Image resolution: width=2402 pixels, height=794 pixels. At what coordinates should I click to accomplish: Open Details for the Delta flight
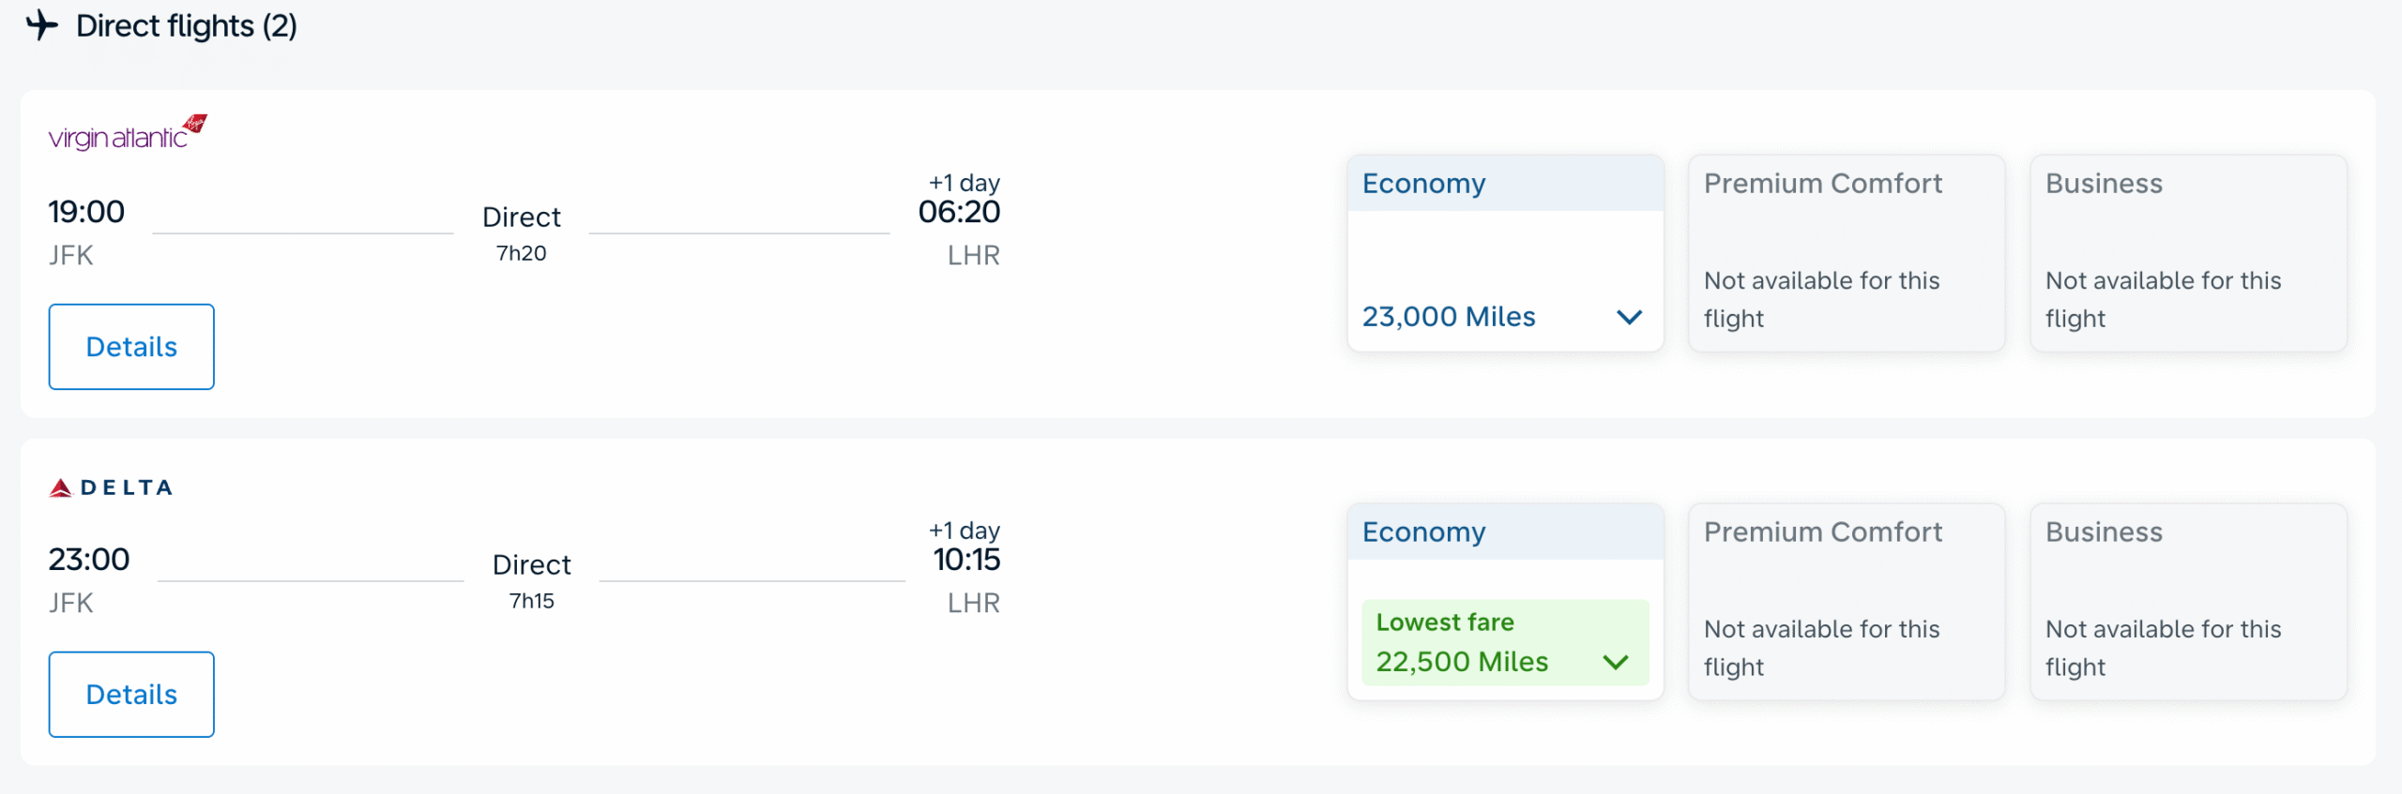click(130, 695)
